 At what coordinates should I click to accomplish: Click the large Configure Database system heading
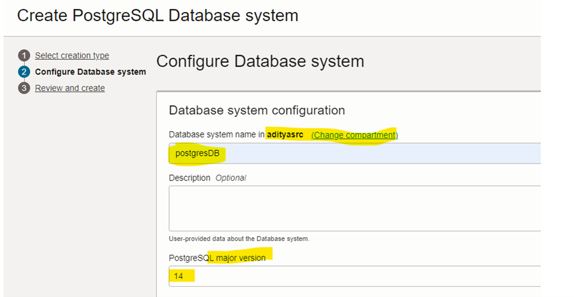click(x=260, y=61)
